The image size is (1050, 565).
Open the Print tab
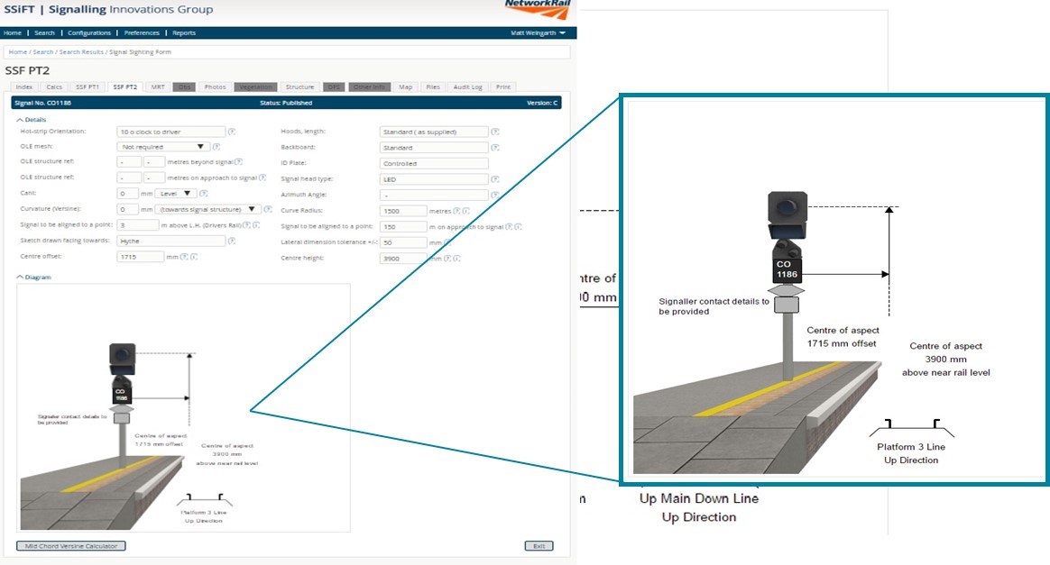503,87
